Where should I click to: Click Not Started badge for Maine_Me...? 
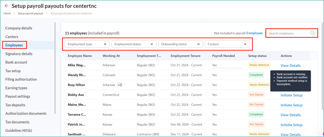pos(256,105)
